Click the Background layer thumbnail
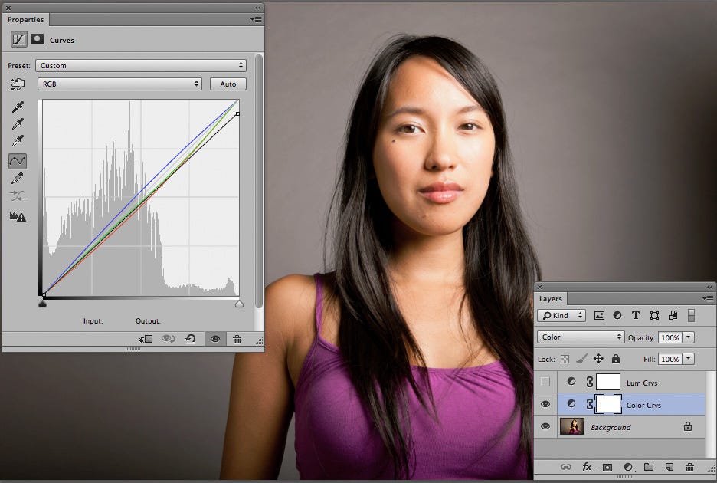The image size is (717, 483). (x=572, y=426)
